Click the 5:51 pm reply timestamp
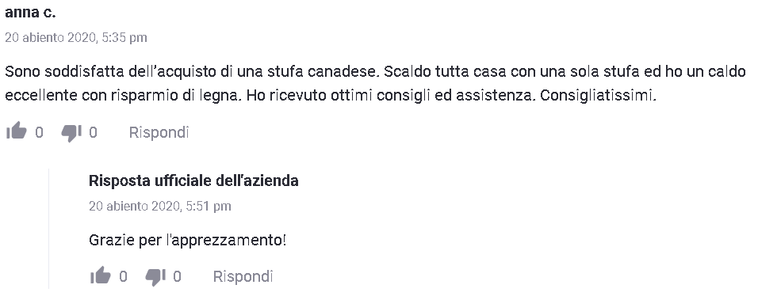The width and height of the screenshot is (758, 300). click(x=160, y=206)
